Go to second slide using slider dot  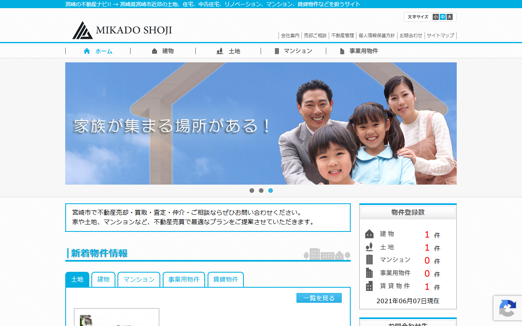[261, 190]
